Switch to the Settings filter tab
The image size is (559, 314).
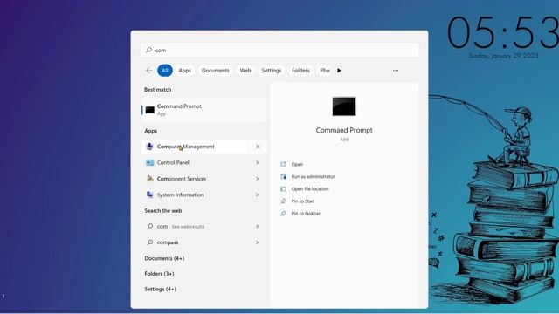click(272, 71)
